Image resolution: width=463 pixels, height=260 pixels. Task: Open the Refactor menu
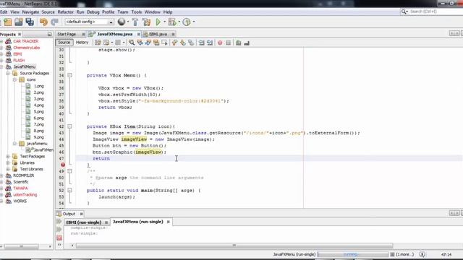point(66,12)
